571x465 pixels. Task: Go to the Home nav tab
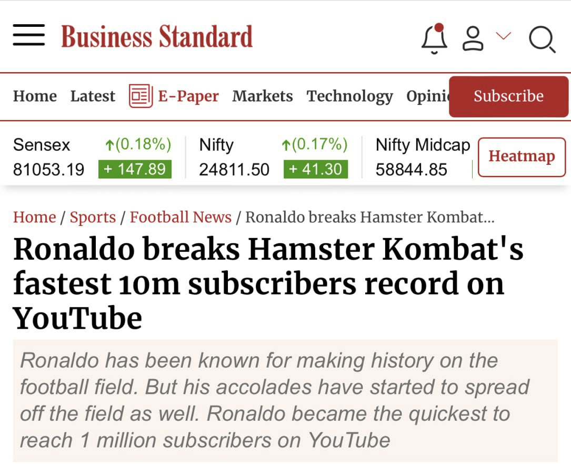[35, 96]
